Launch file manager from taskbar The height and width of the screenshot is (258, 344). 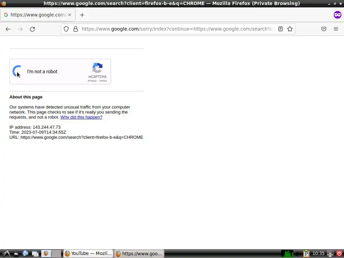coord(16,254)
